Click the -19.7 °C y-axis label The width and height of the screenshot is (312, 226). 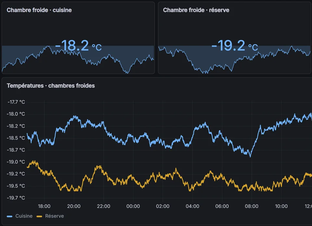(16, 198)
